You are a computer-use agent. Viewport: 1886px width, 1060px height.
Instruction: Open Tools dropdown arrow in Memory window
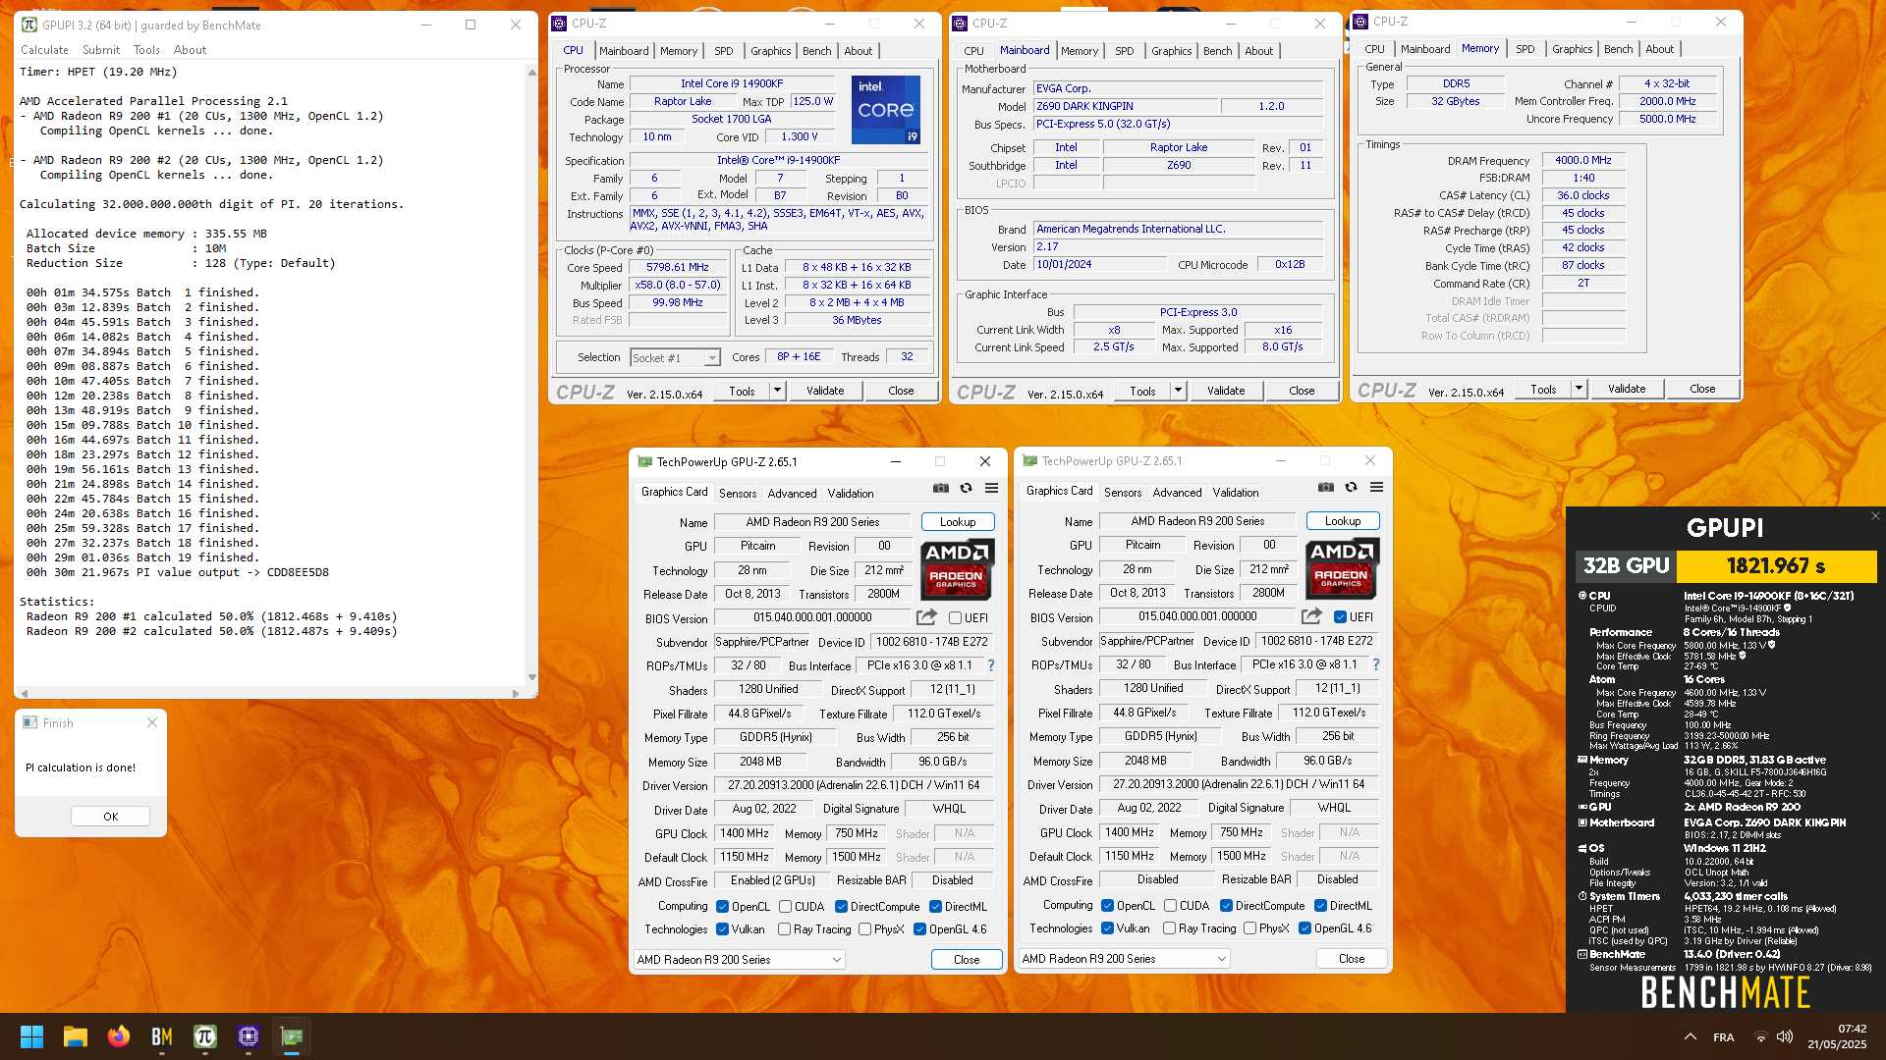1579,389
